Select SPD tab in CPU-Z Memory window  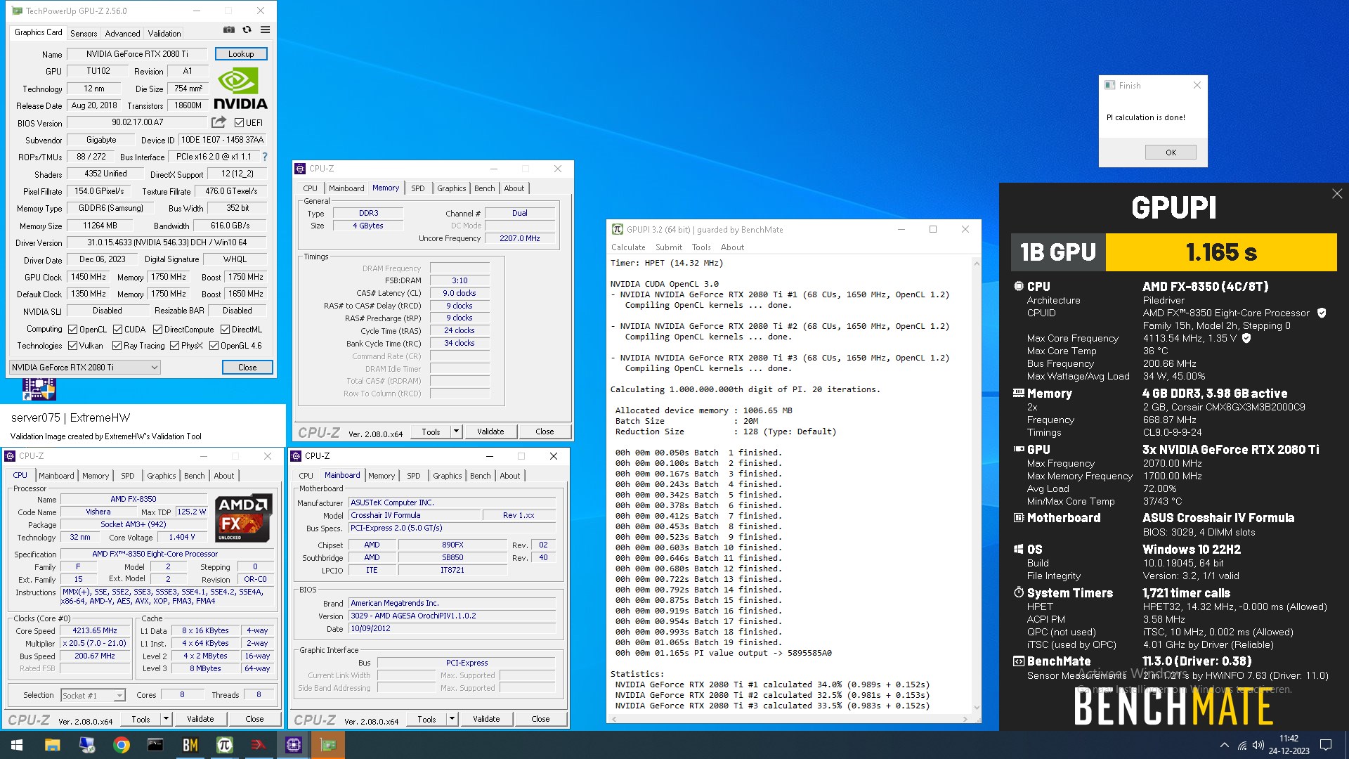[x=417, y=188]
